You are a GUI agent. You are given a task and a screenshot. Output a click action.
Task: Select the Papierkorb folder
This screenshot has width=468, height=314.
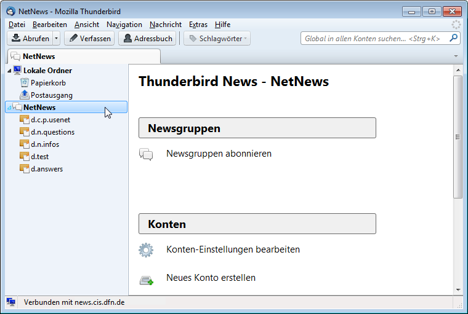(x=67, y=83)
